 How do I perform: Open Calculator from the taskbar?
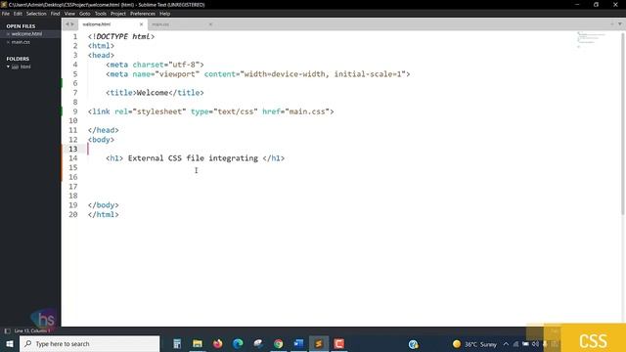click(x=177, y=343)
